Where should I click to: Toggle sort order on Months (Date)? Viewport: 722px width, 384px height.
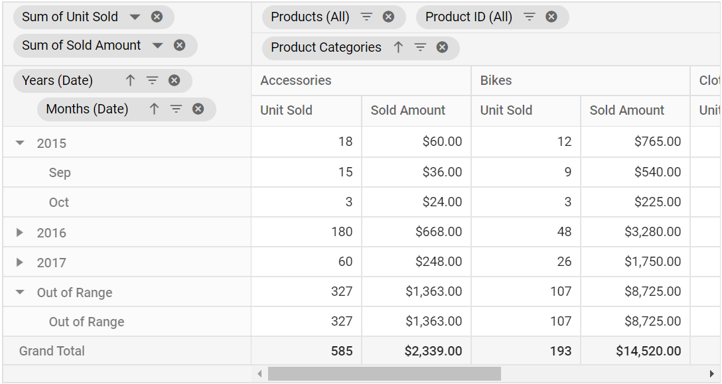154,109
